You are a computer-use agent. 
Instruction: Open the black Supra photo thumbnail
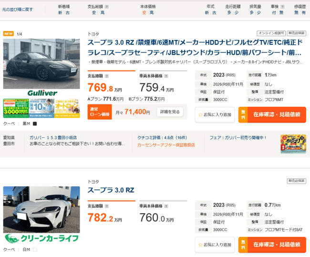tap(41, 63)
